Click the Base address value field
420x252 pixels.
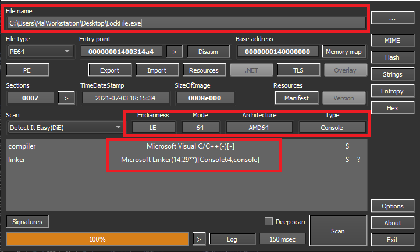[x=277, y=52]
